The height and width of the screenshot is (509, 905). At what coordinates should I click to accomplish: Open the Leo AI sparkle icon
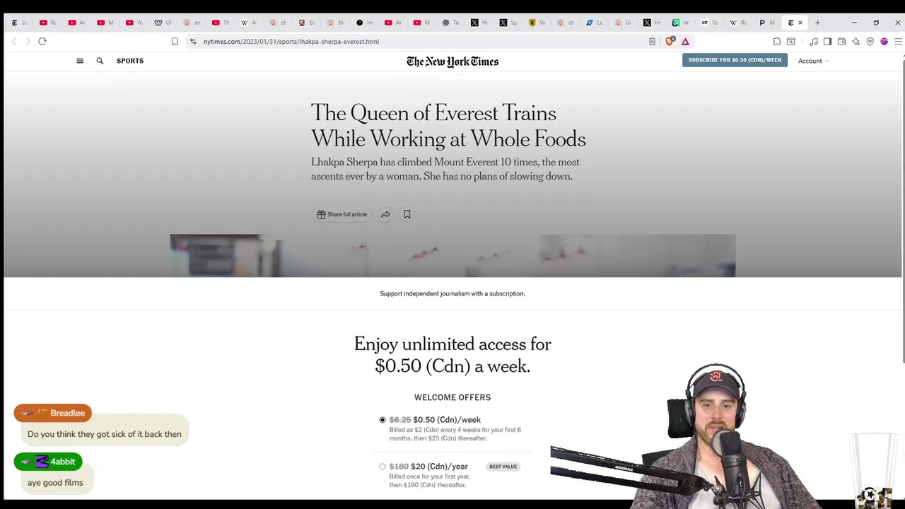click(856, 42)
